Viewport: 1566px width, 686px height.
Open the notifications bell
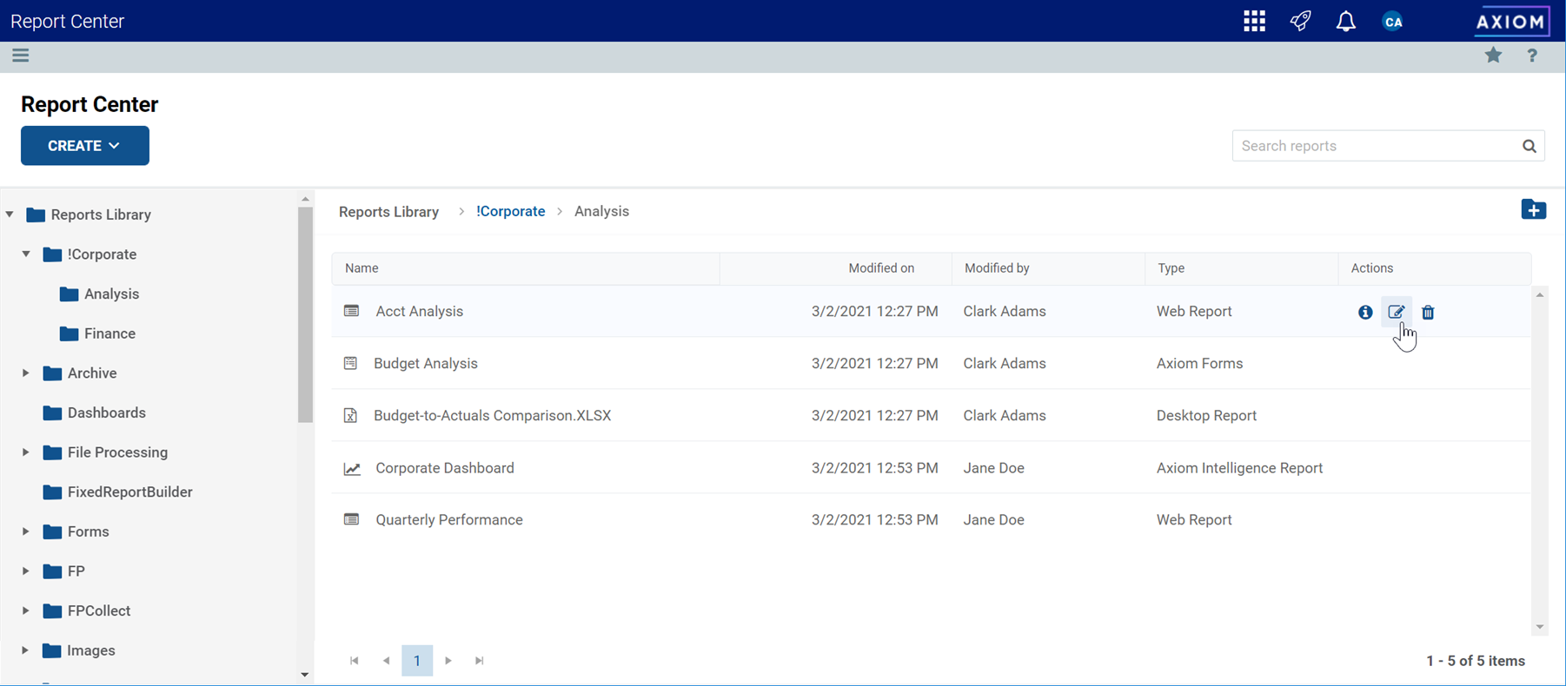coord(1346,21)
